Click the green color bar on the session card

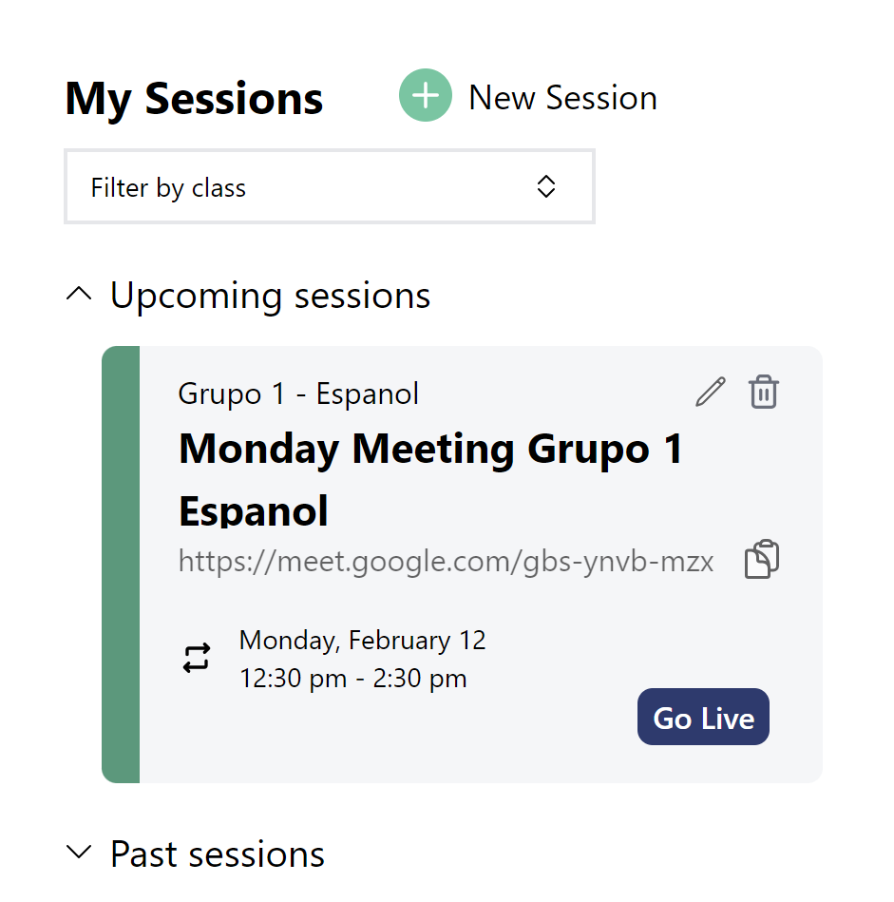(x=121, y=565)
